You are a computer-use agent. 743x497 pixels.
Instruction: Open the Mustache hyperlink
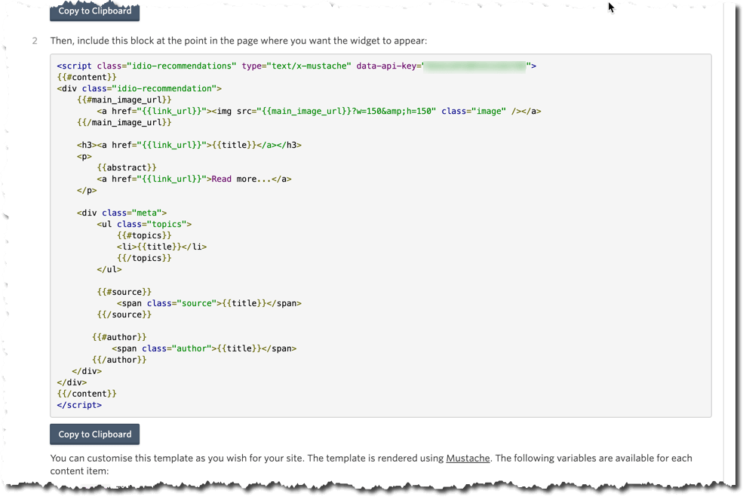point(468,458)
